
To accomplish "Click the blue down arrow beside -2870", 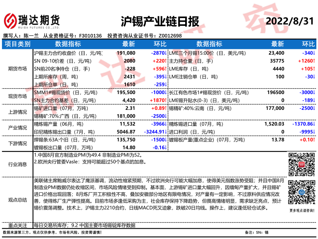I will click(x=166, y=53).
